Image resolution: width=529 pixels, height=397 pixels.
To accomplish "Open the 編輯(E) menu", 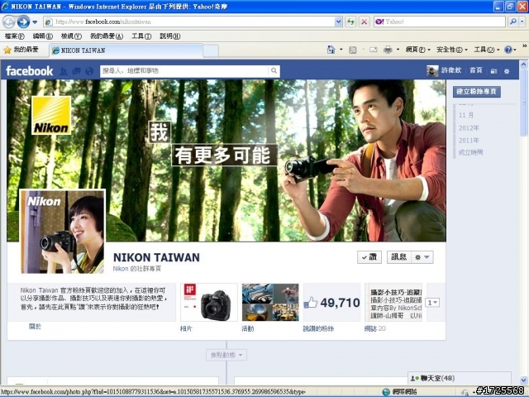I will pyautogui.click(x=42, y=36).
